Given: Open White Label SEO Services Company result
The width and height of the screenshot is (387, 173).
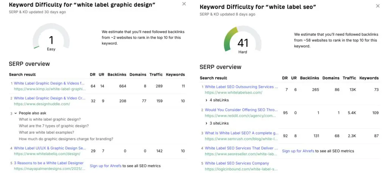Looking at the screenshot, I should (237, 163).
